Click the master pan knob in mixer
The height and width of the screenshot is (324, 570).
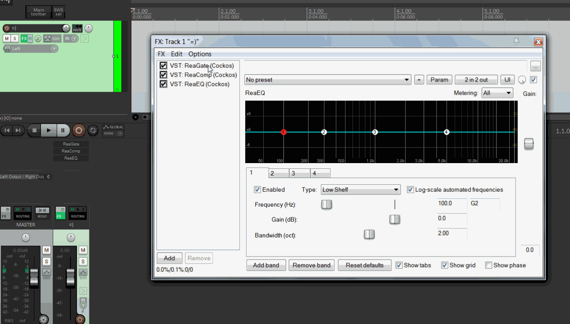[26, 238]
